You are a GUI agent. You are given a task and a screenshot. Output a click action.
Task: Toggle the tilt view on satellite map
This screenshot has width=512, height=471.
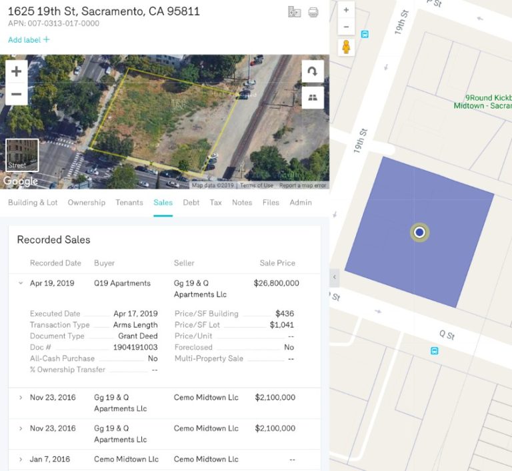point(313,97)
